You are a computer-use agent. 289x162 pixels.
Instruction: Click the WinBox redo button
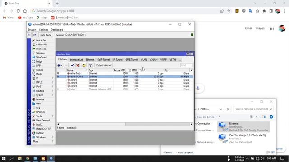click(34, 35)
